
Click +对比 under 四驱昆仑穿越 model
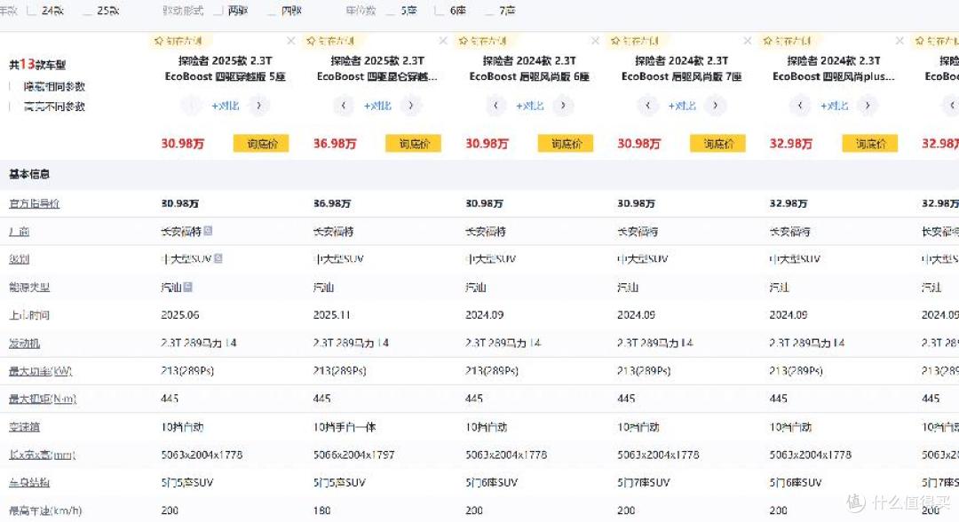click(377, 106)
